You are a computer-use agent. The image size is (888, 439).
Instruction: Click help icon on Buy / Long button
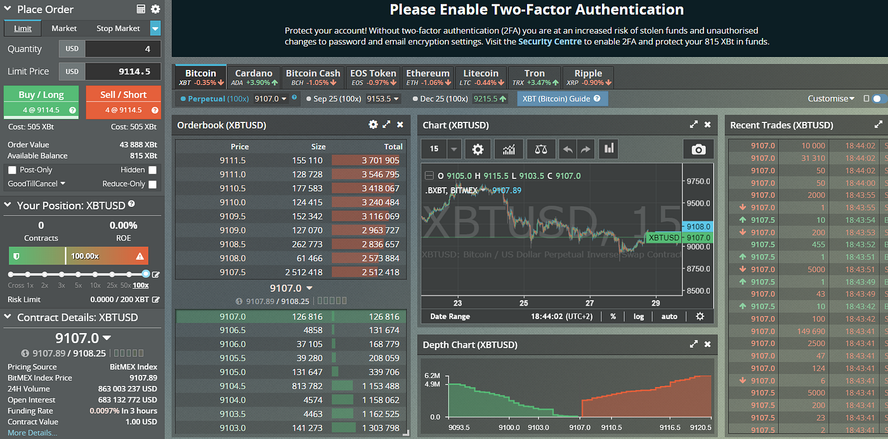[72, 110]
